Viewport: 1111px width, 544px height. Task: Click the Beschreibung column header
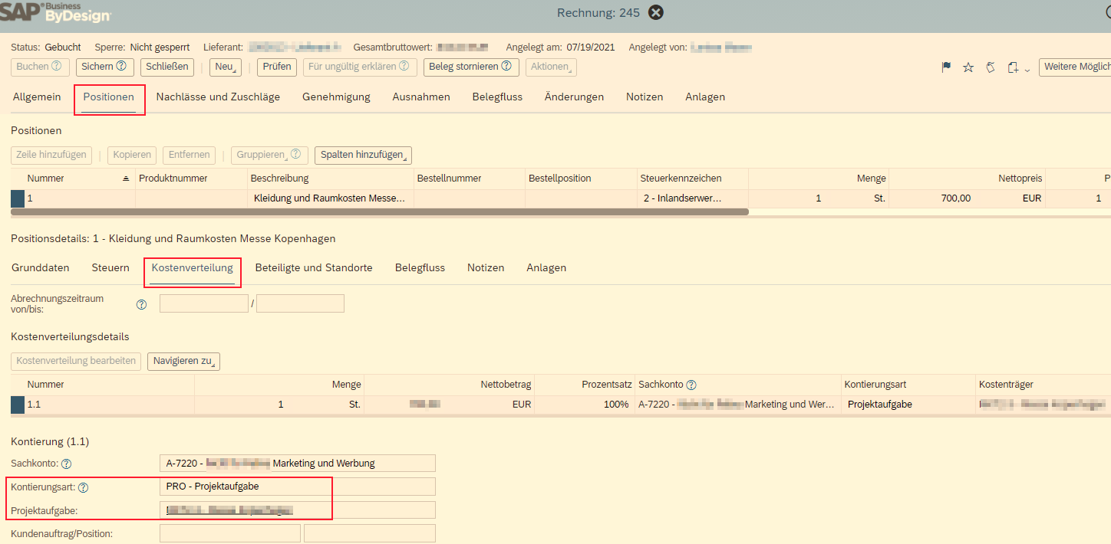(x=330, y=179)
